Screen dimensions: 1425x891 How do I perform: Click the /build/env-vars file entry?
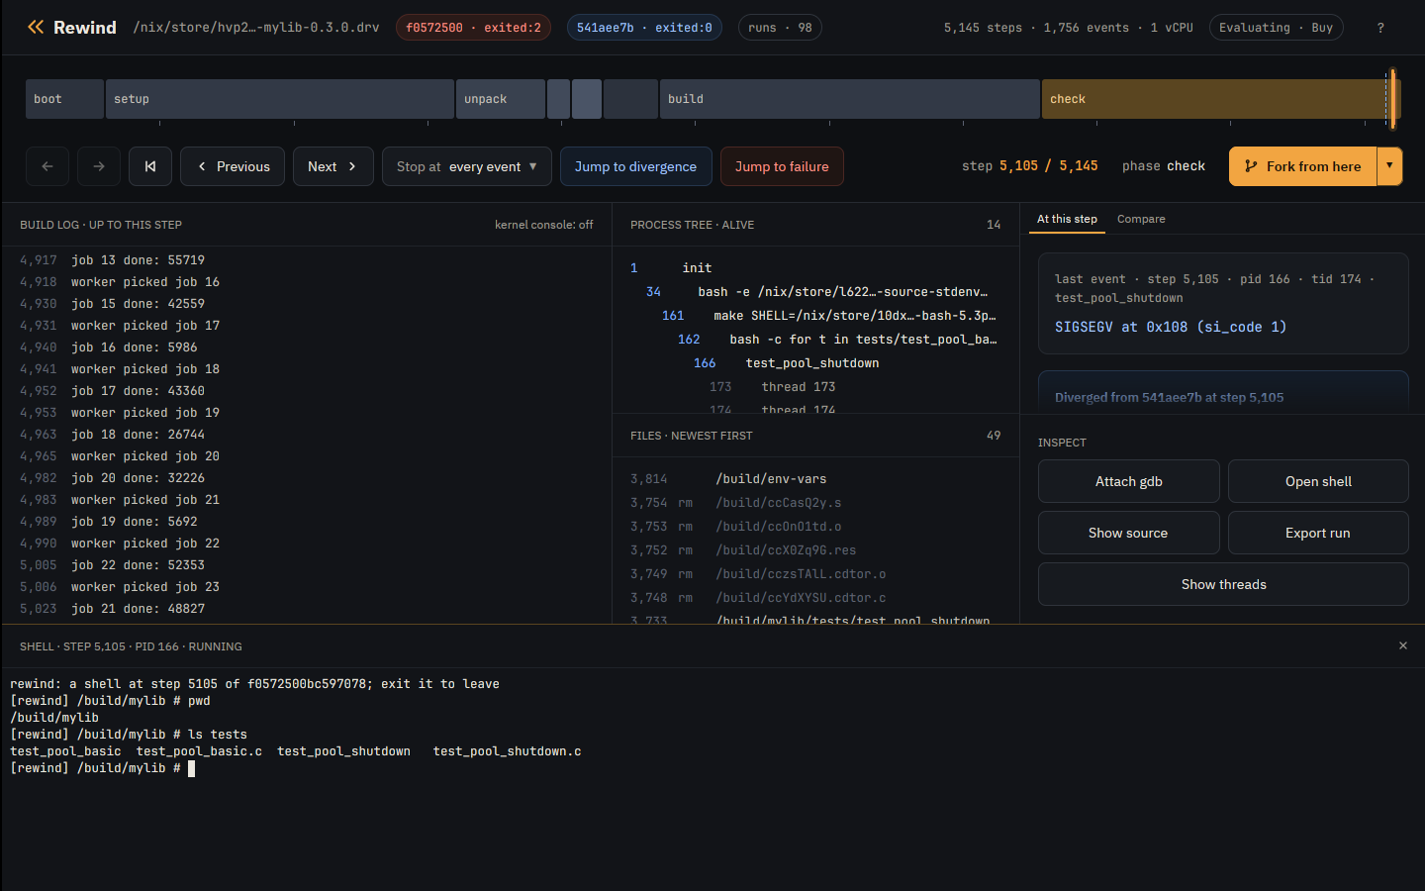tap(815, 479)
